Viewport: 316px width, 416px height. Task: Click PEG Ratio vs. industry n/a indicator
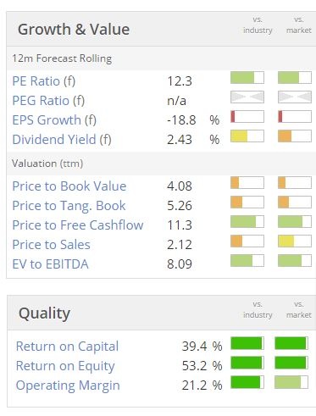[x=247, y=97]
